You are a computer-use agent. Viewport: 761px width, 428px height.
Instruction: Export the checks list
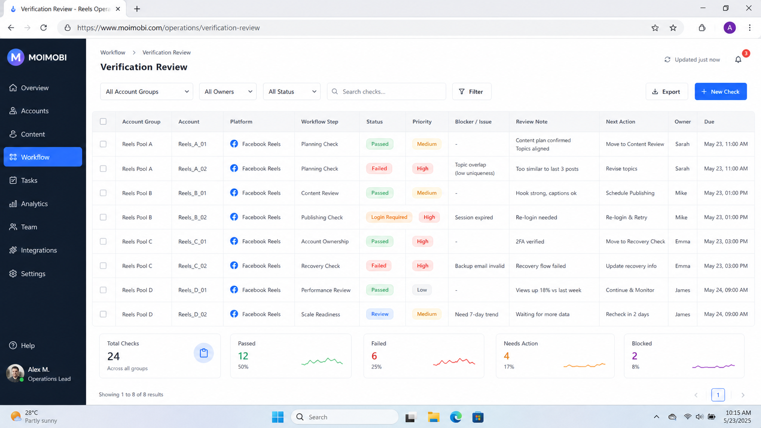(x=666, y=92)
